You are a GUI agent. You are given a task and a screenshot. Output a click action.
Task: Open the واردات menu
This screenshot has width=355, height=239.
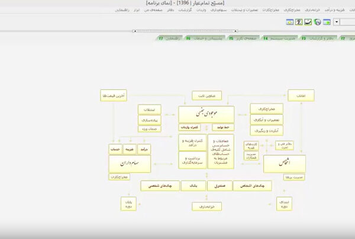pos(201,10)
